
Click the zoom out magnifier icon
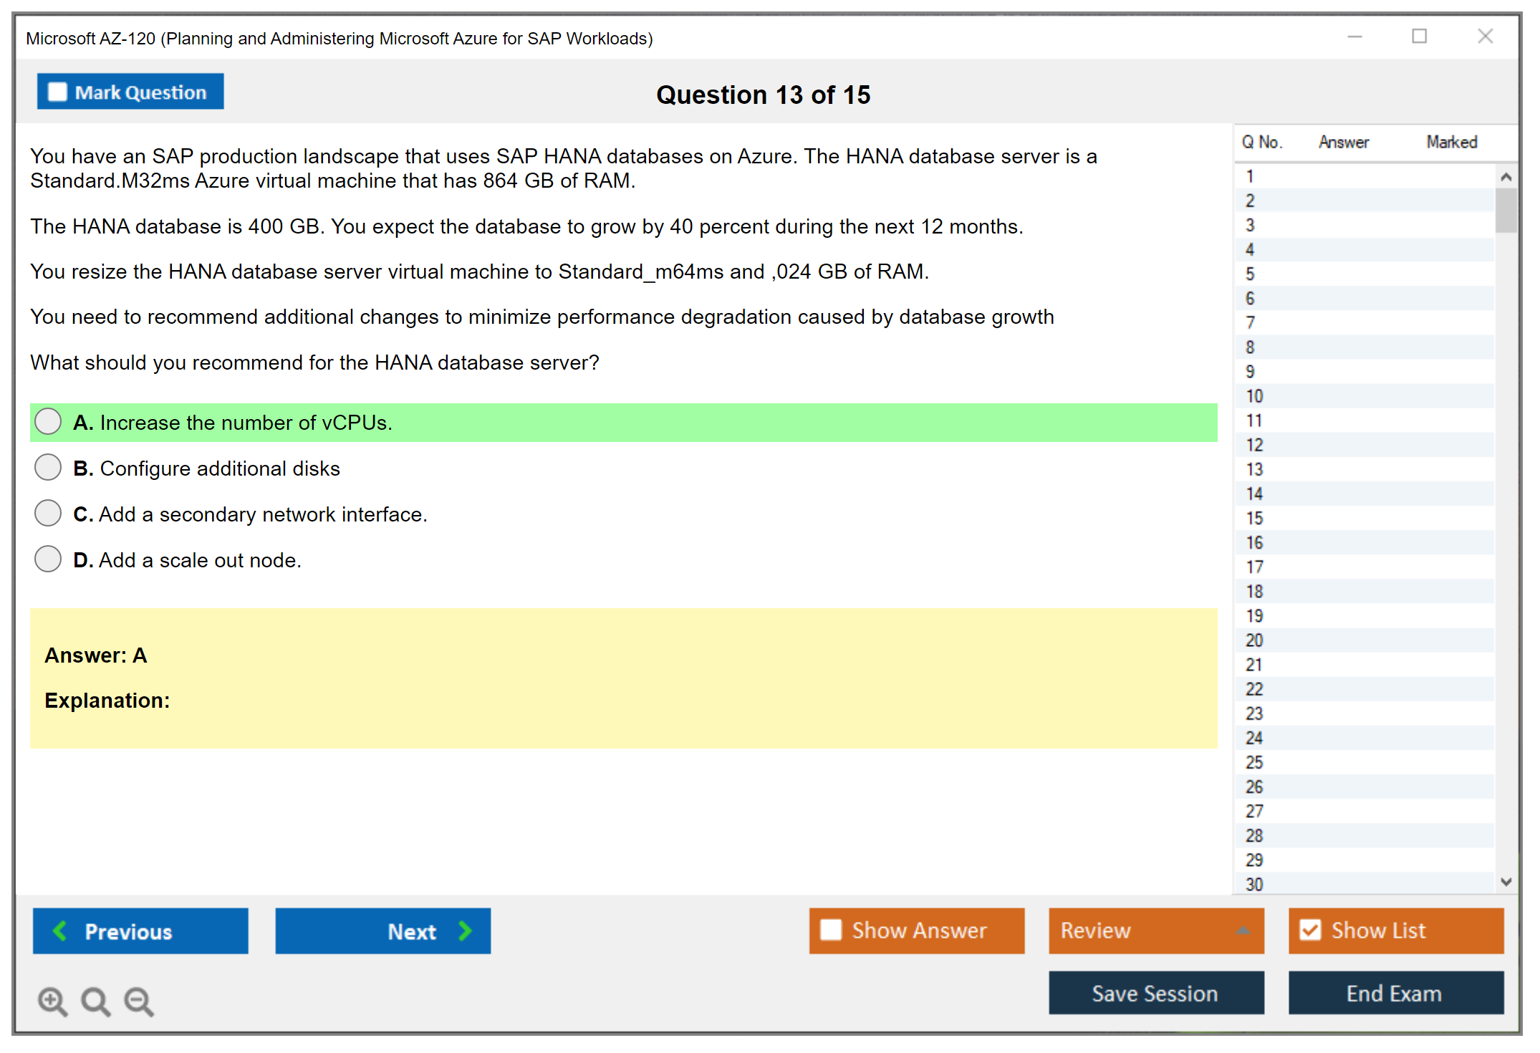(138, 1001)
